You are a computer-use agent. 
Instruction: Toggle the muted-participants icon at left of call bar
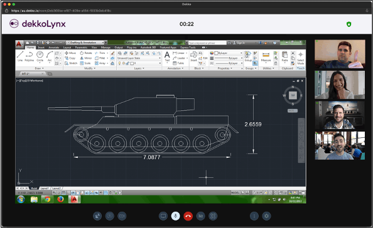(97, 216)
